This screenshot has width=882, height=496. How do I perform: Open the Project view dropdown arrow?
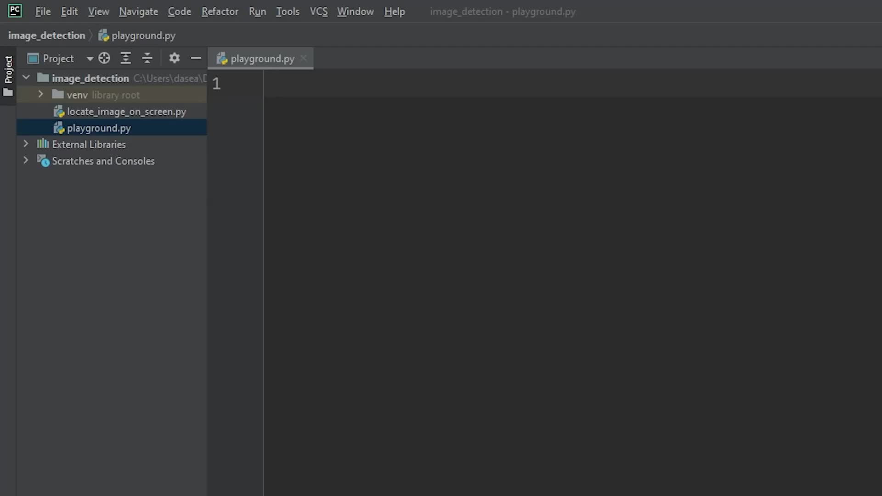pos(90,59)
